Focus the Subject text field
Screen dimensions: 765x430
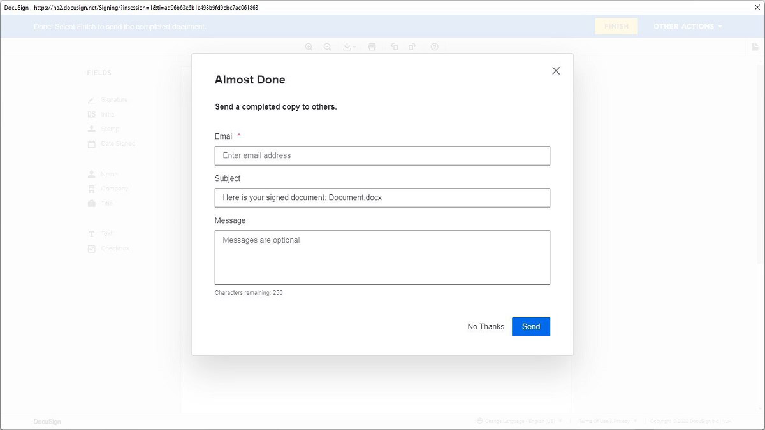[382, 197]
